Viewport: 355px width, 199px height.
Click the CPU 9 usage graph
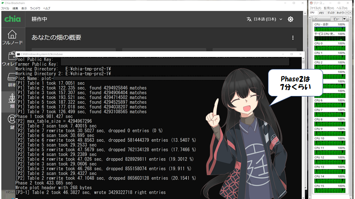[x=330, y=134]
